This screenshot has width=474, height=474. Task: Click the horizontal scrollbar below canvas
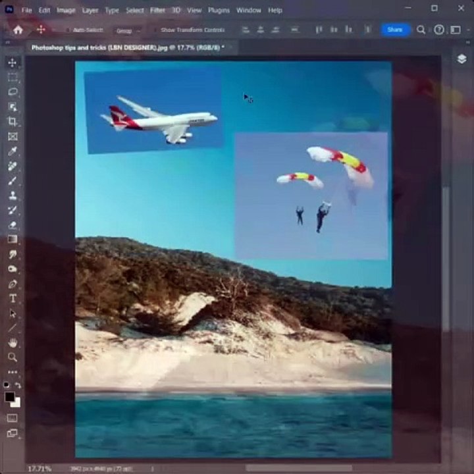click(x=299, y=468)
